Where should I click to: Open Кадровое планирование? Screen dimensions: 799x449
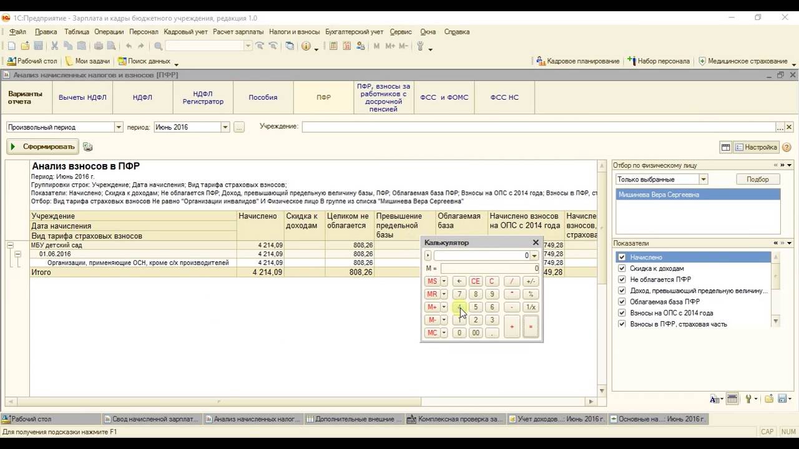click(x=577, y=61)
